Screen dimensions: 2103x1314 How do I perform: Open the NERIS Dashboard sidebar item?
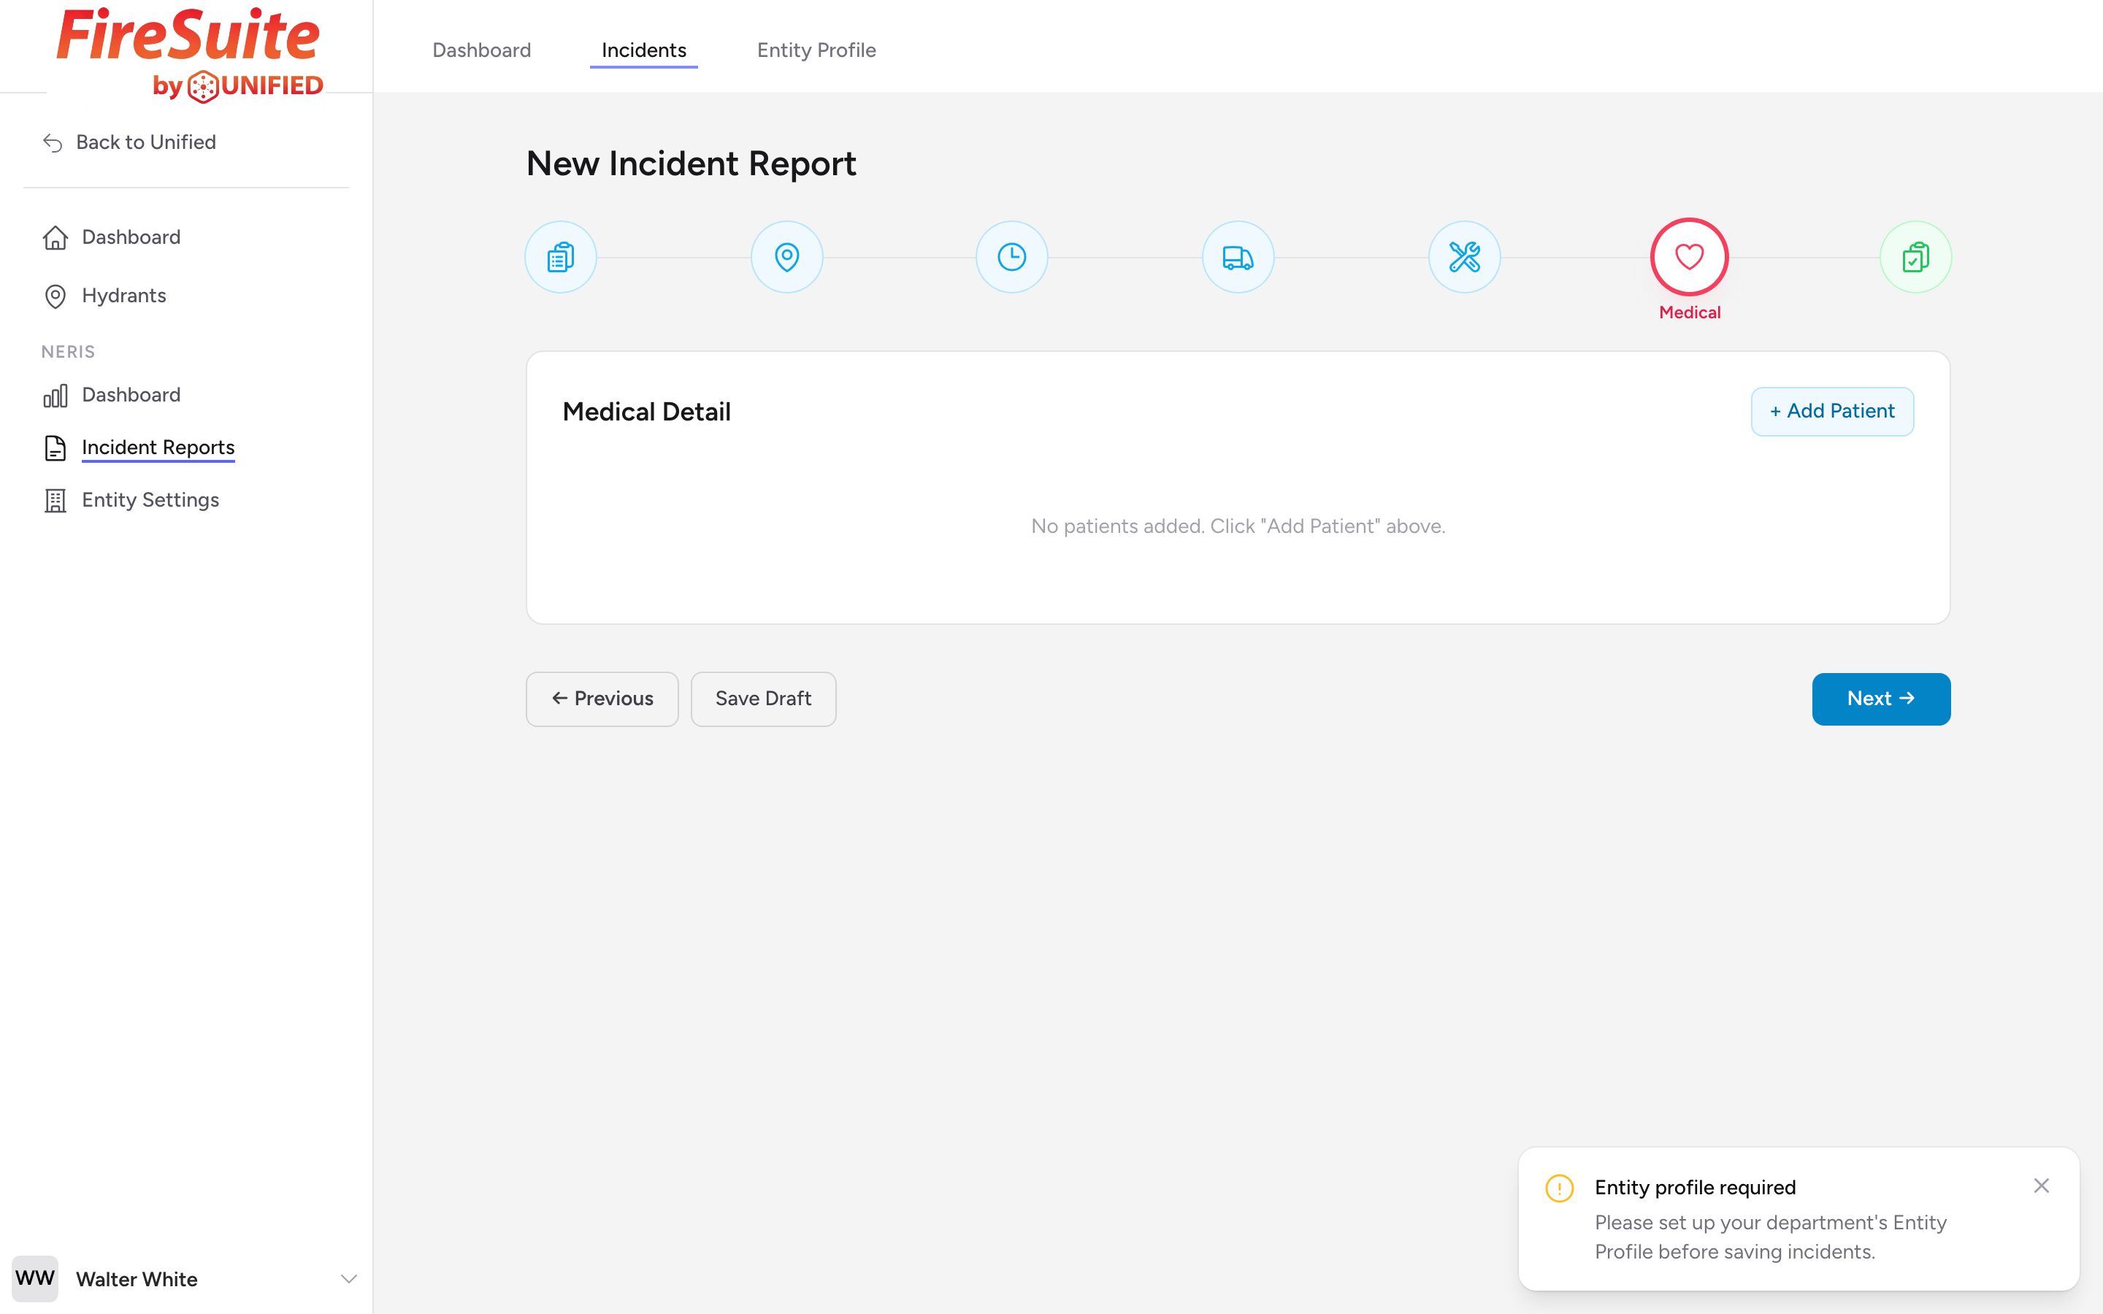click(x=131, y=394)
